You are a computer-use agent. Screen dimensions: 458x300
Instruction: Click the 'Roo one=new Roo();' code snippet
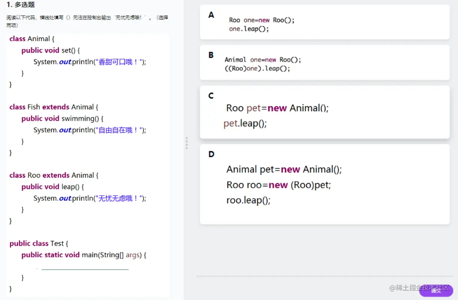[x=262, y=20]
